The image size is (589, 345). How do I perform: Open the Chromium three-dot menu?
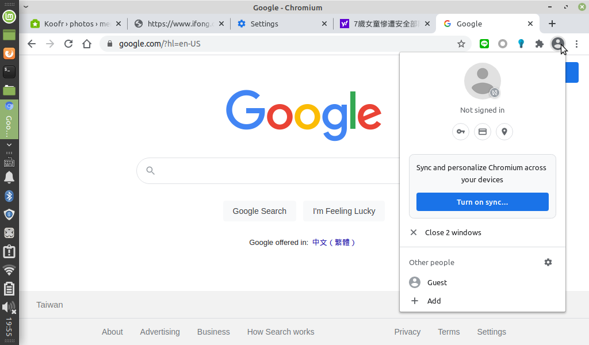(x=576, y=44)
